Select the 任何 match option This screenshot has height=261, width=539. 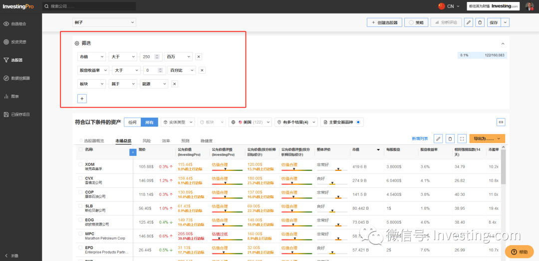132,122
